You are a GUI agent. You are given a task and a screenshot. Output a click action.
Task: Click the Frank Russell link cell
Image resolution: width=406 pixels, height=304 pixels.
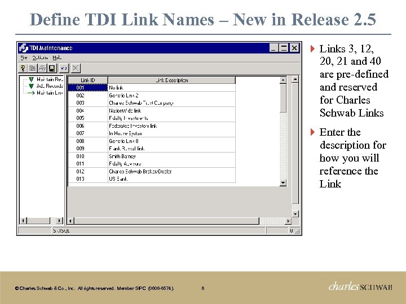[x=171, y=149]
